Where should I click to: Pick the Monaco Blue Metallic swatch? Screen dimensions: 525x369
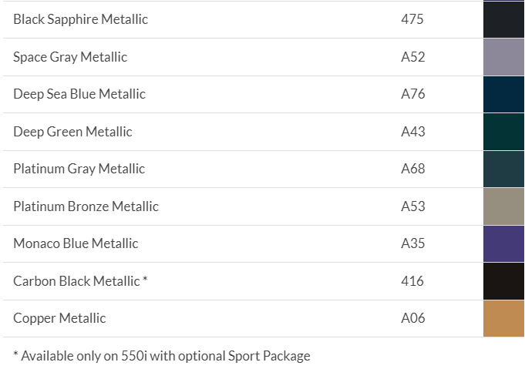coord(503,243)
